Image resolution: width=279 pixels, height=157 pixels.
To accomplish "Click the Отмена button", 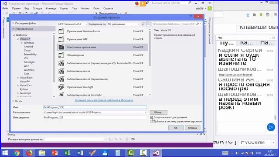I will 192,128.
